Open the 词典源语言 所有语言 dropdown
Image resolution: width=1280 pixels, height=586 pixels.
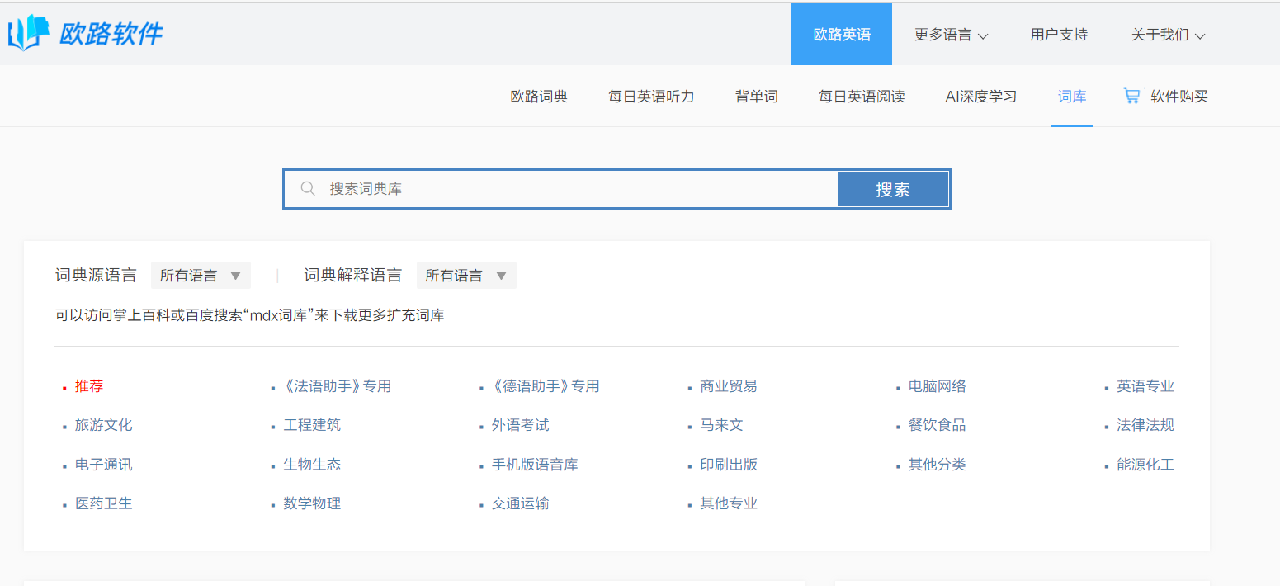201,276
